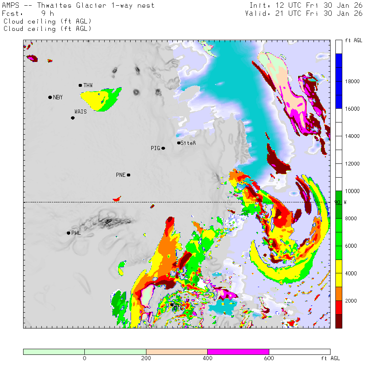Image resolution: width=365 pixels, height=365 pixels.
Task: Click the light green 0–200 bottom legend swatch
Action: [115, 352]
